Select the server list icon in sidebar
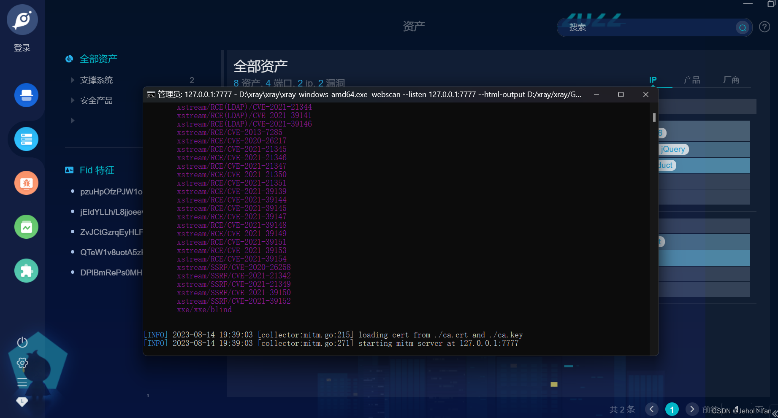 [26, 139]
